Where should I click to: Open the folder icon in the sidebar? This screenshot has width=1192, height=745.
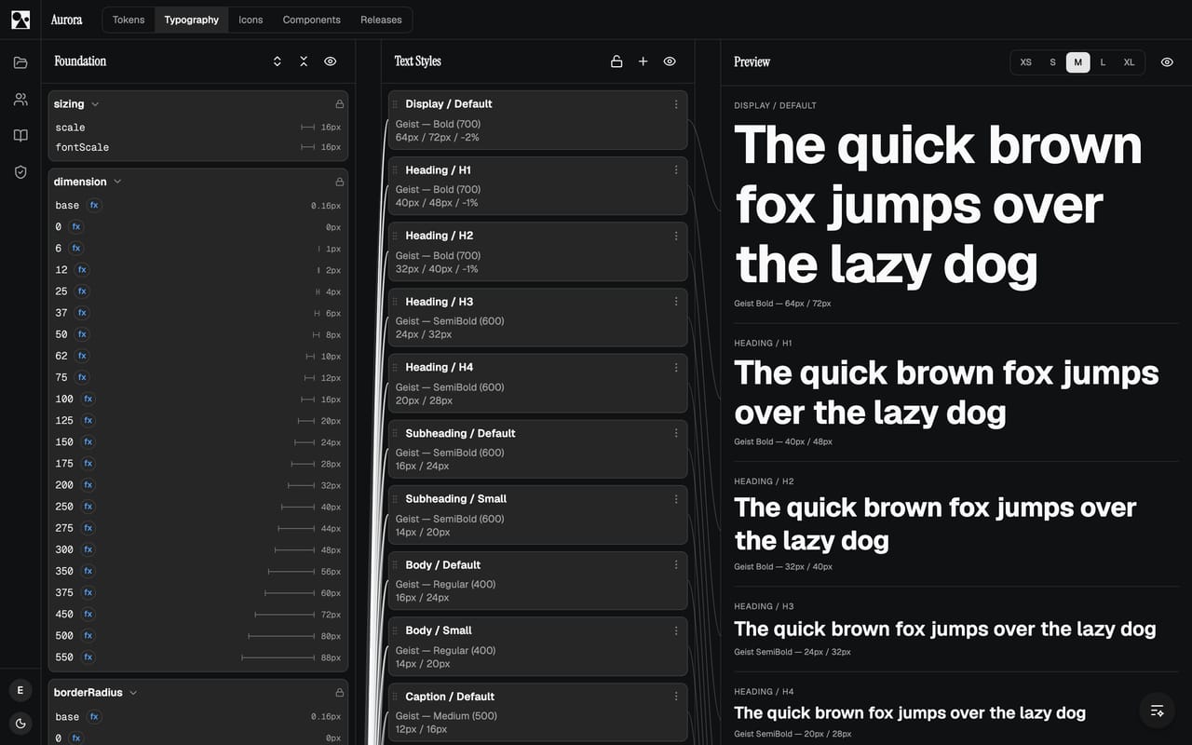click(20, 62)
